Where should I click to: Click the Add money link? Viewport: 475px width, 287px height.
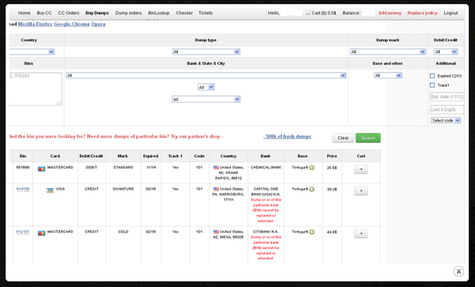pos(389,13)
